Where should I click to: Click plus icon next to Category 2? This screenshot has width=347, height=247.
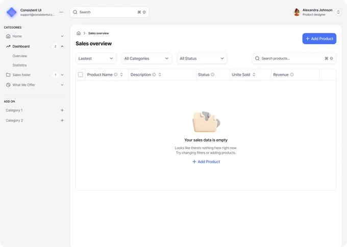click(62, 120)
